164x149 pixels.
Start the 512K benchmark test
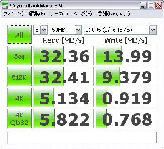coord(19,77)
